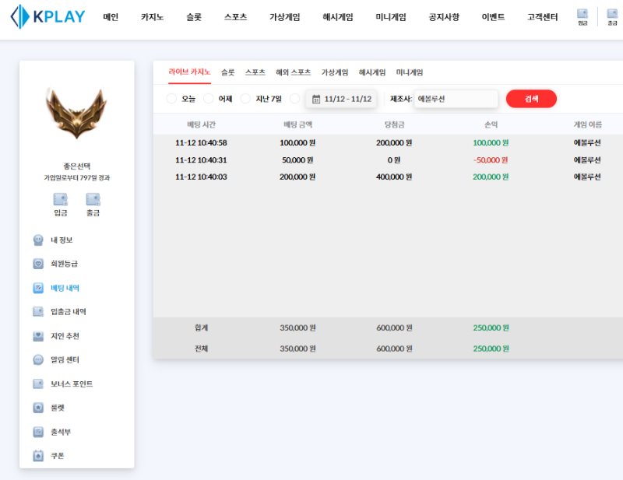Click the 회원등급 diamond icon
623x480 pixels.
pyautogui.click(x=38, y=265)
